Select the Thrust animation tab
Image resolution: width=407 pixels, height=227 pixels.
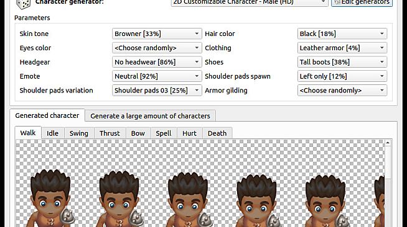click(110, 133)
